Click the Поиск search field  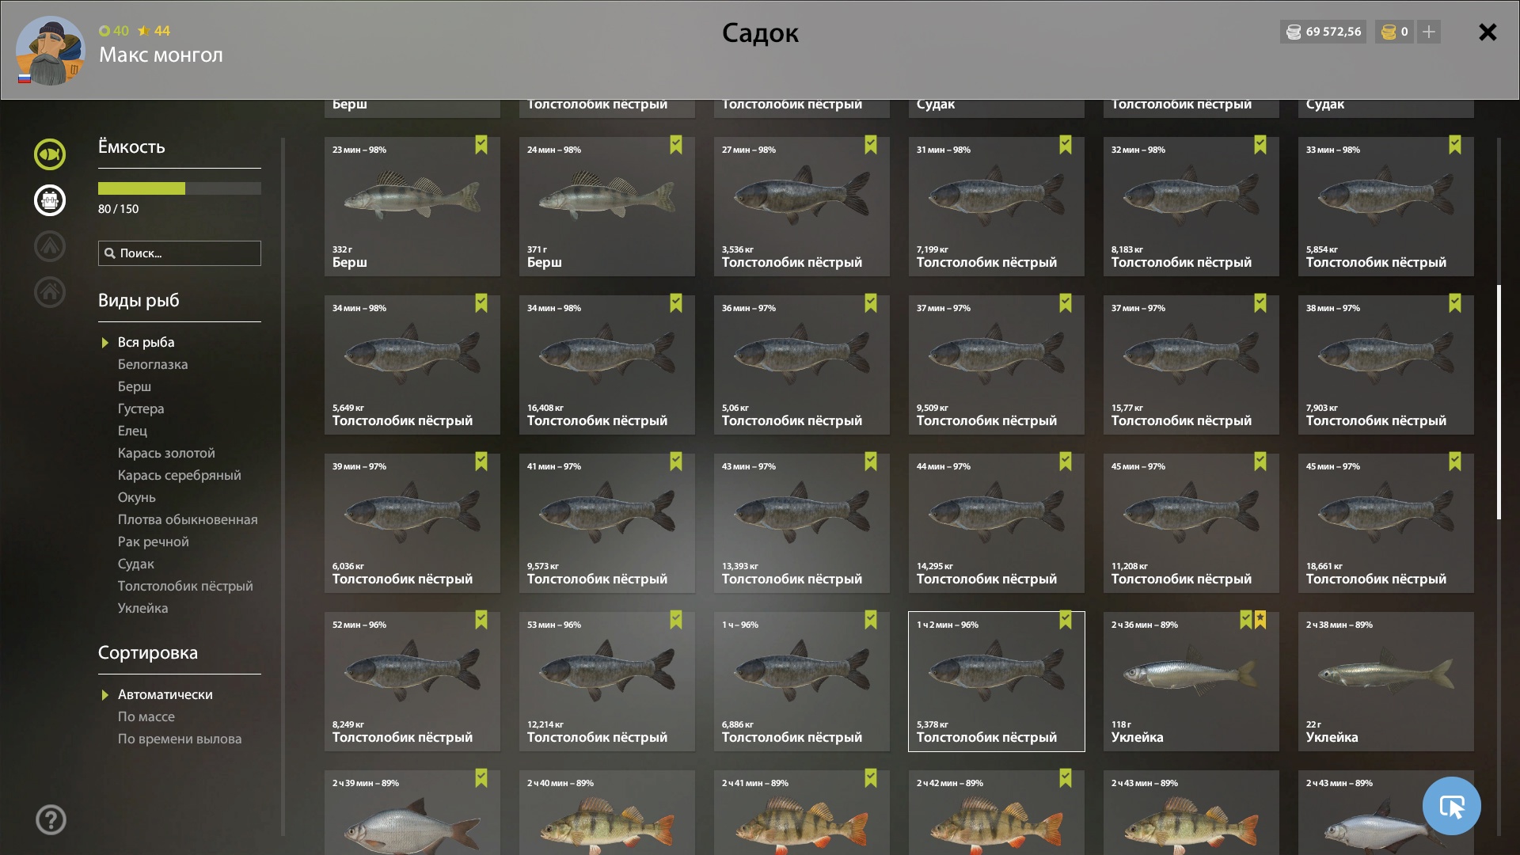[x=180, y=253]
